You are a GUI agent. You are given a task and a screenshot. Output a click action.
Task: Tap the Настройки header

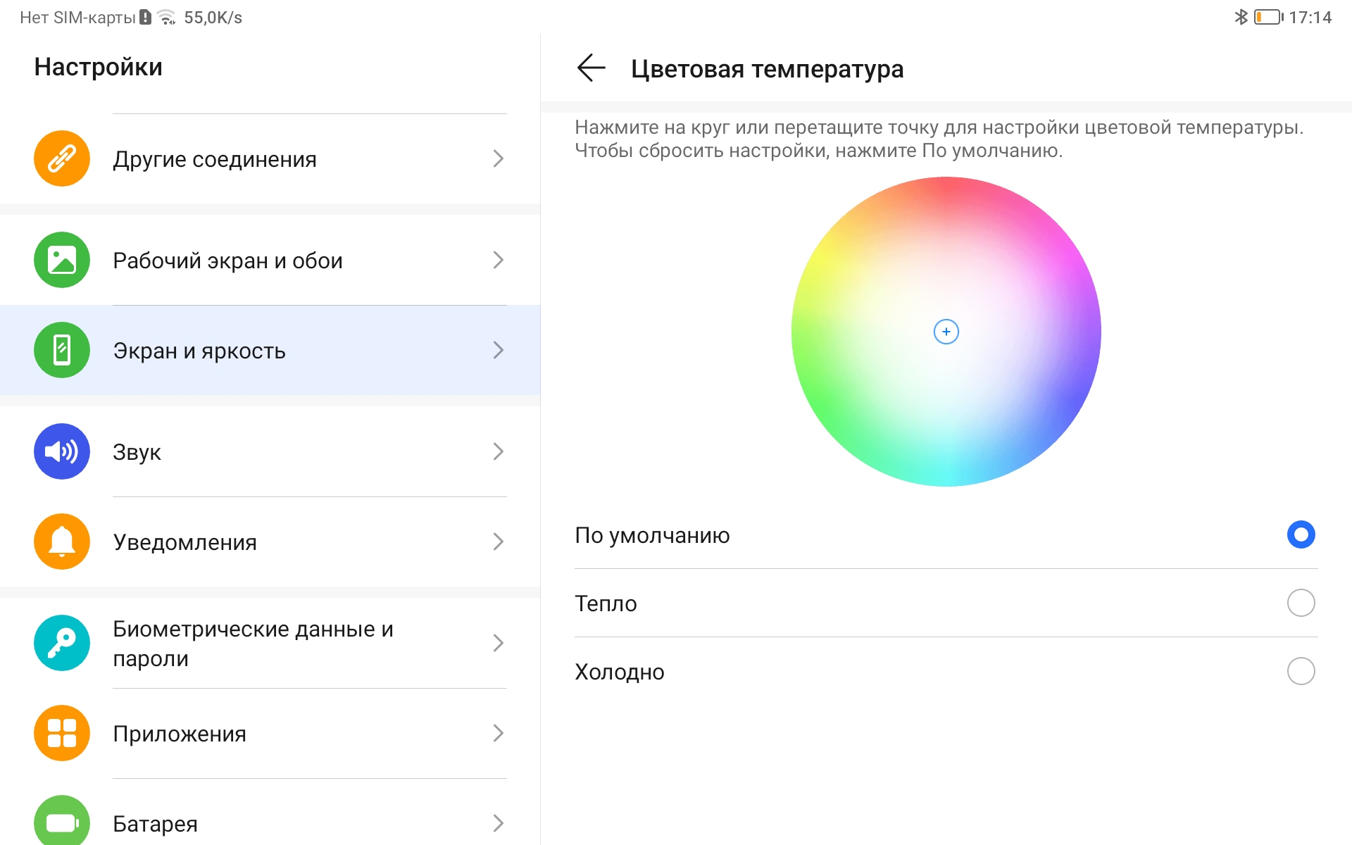tap(98, 67)
